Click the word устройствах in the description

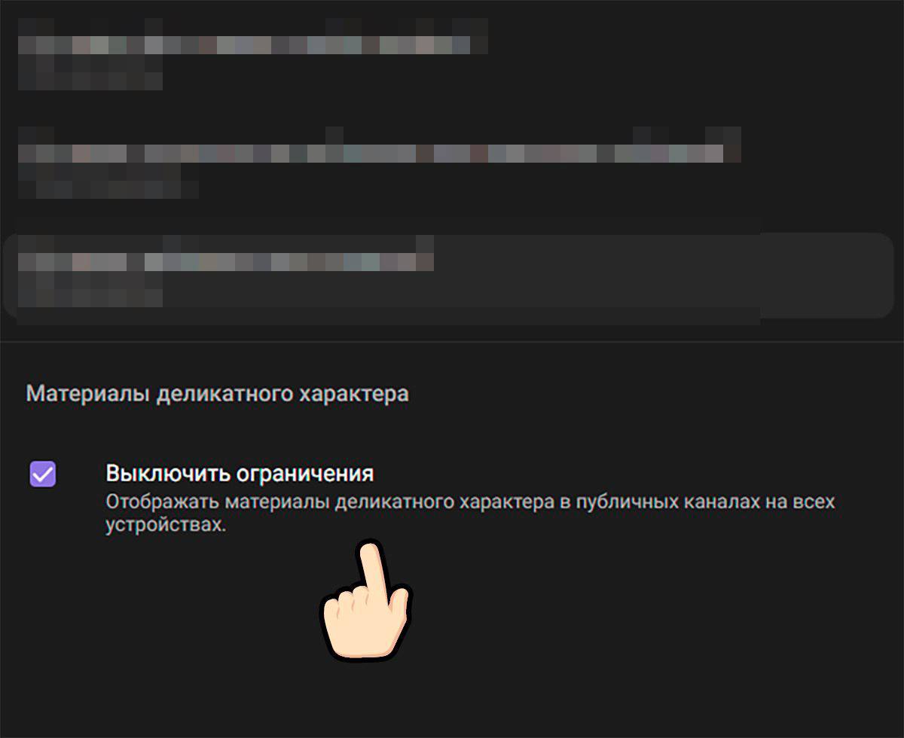(x=166, y=526)
